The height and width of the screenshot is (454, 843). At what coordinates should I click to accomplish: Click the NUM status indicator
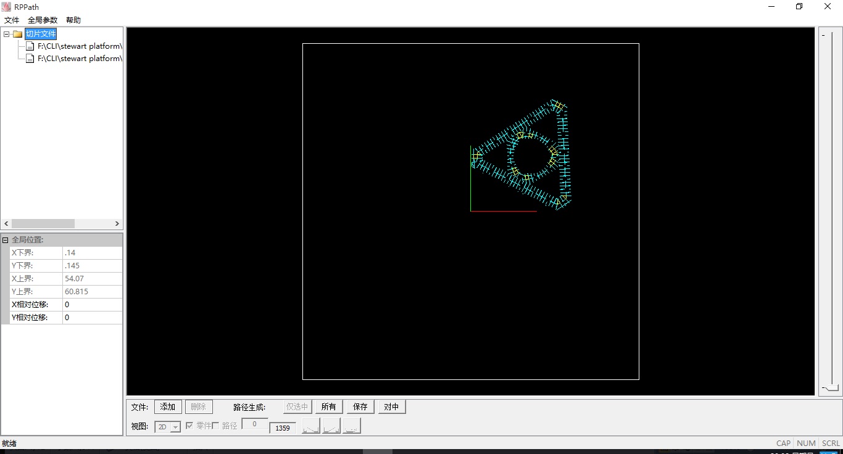tap(806, 443)
